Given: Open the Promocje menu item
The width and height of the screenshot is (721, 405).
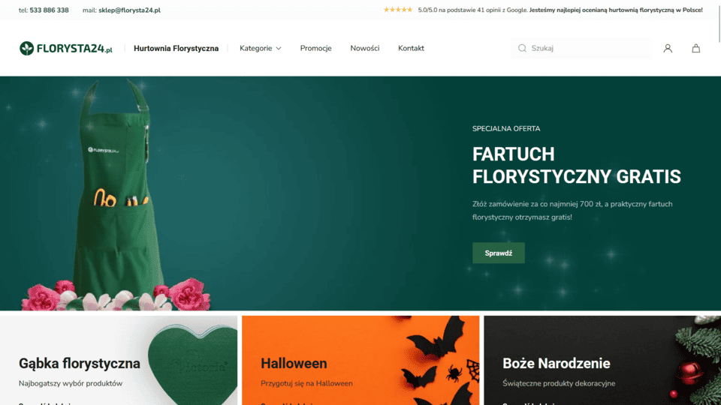Looking at the screenshot, I should click(316, 48).
